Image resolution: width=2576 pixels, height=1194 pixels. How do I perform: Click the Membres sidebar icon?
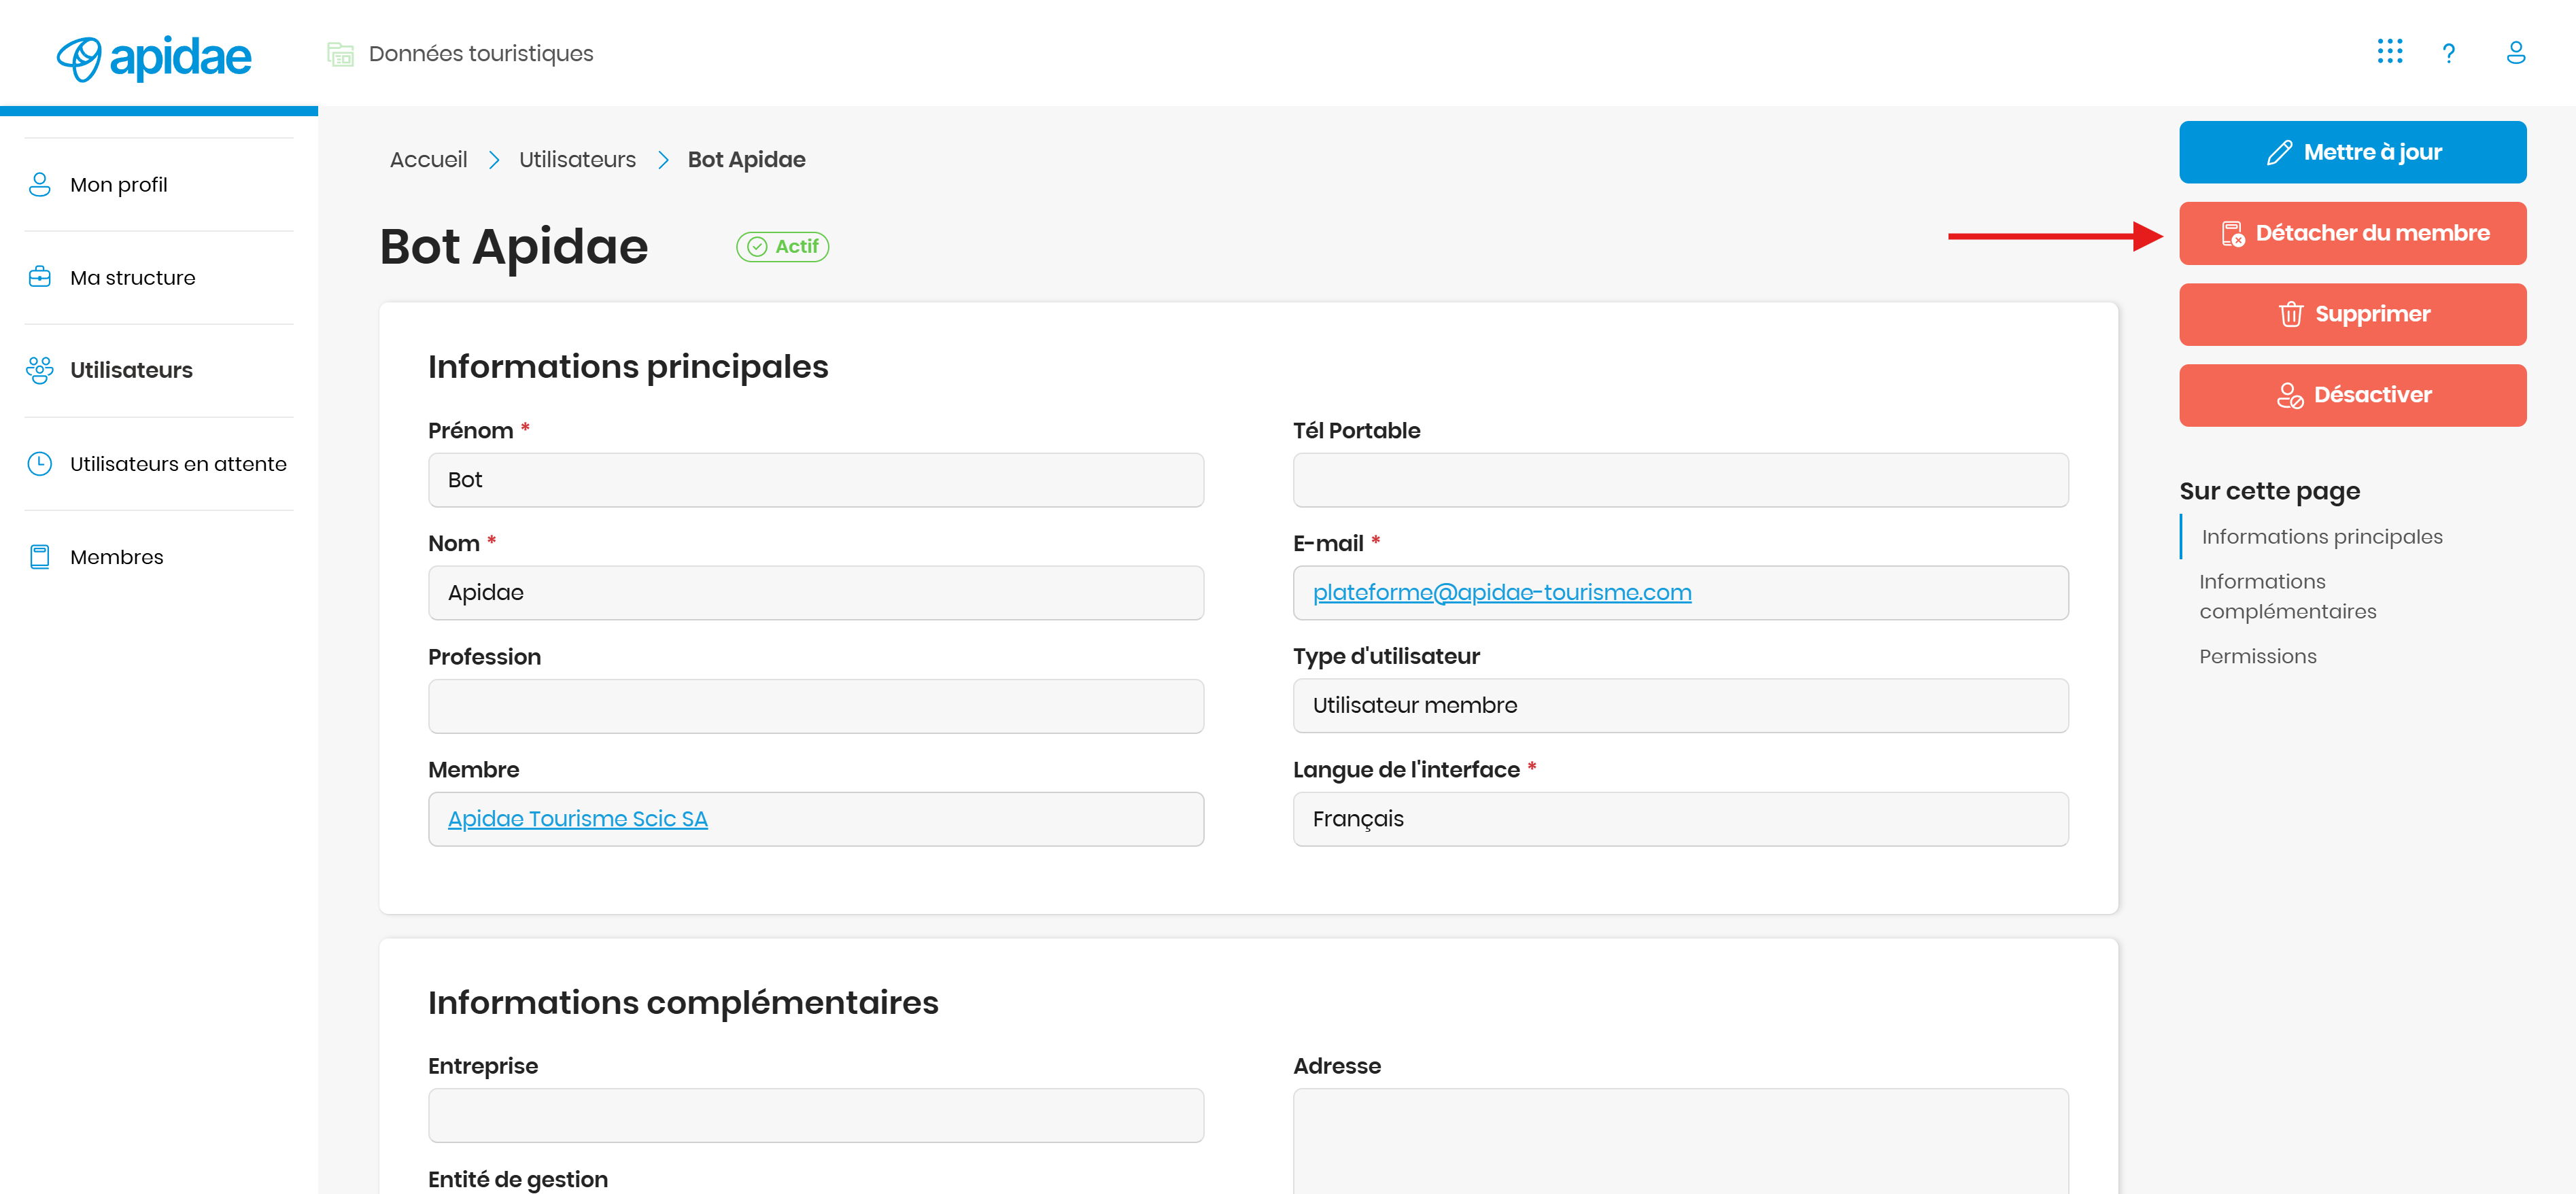coord(40,557)
